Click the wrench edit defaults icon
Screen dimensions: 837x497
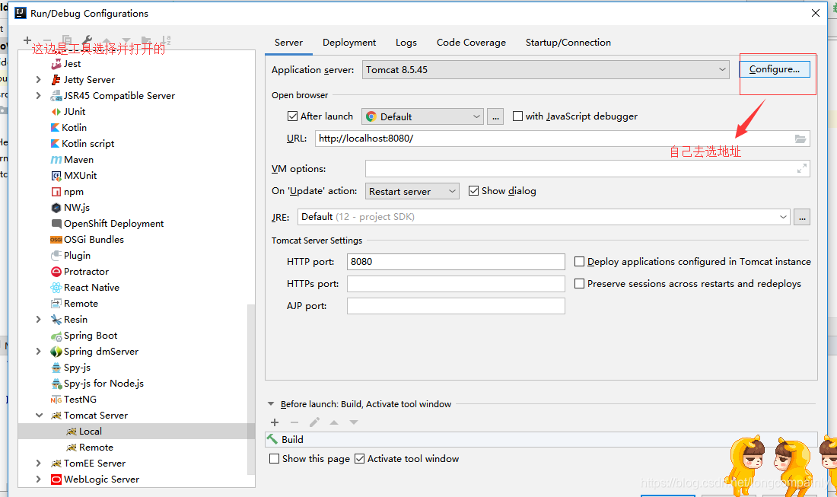[x=88, y=40]
